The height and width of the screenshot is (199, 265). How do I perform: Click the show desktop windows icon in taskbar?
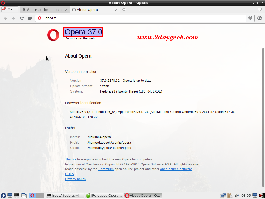click(24, 196)
